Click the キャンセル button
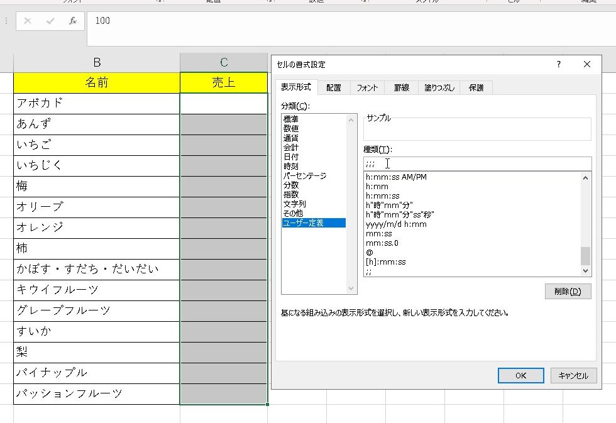Viewport: 616px width, 423px height. (573, 375)
